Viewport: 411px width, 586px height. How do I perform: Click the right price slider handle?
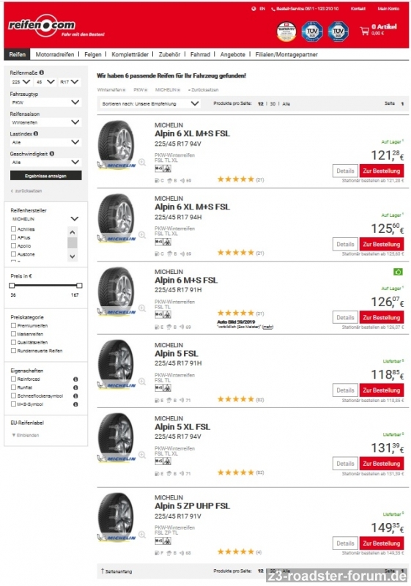pyautogui.click(x=79, y=286)
